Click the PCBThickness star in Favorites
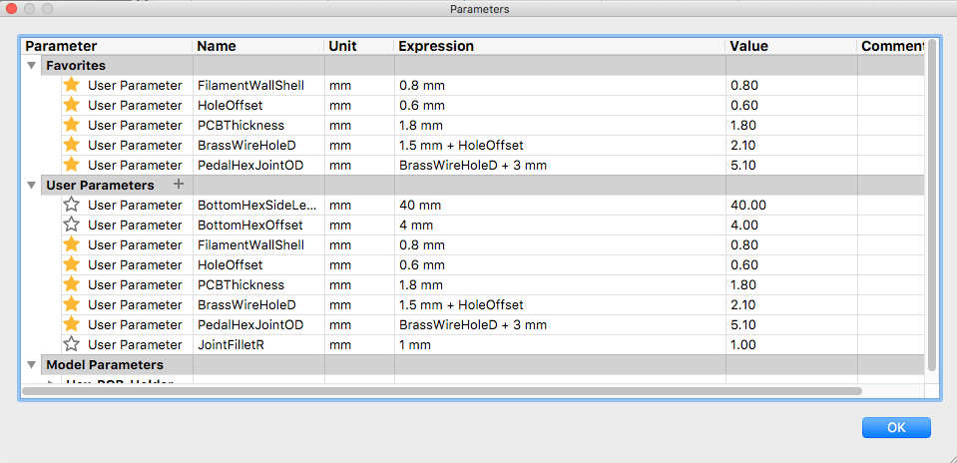957x463 pixels. [x=72, y=125]
